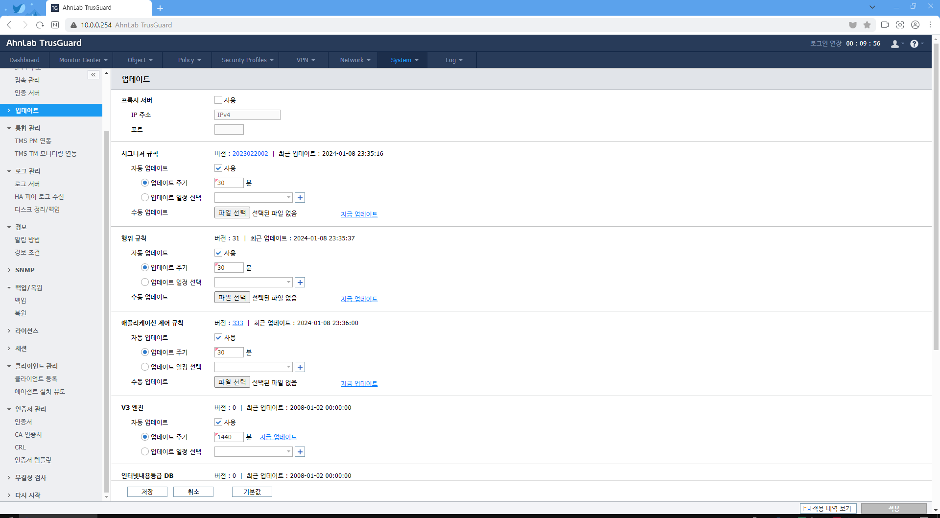Collapse 로그 관리 tree section
Image resolution: width=940 pixels, height=518 pixels.
click(9, 171)
